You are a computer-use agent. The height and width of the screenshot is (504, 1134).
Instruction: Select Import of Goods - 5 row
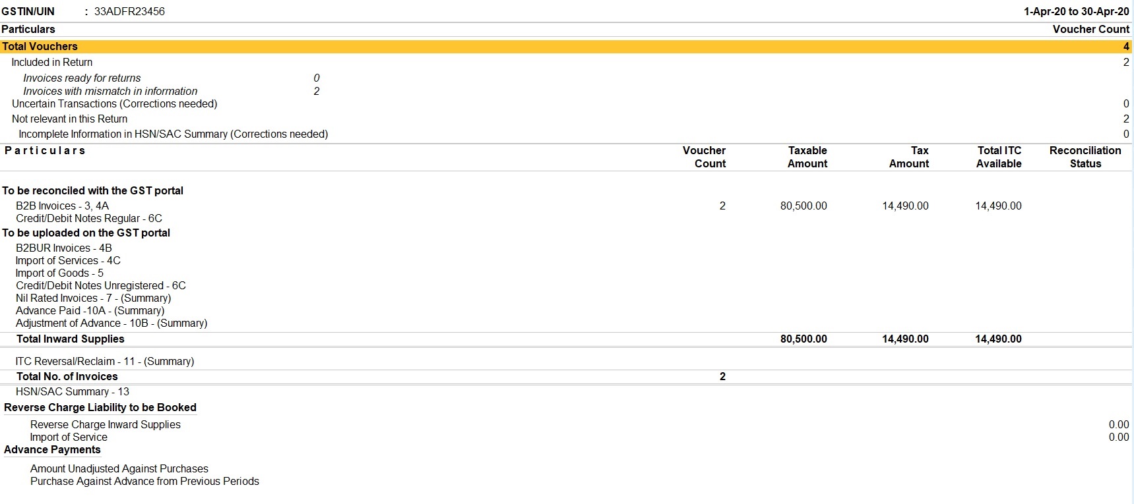59,273
